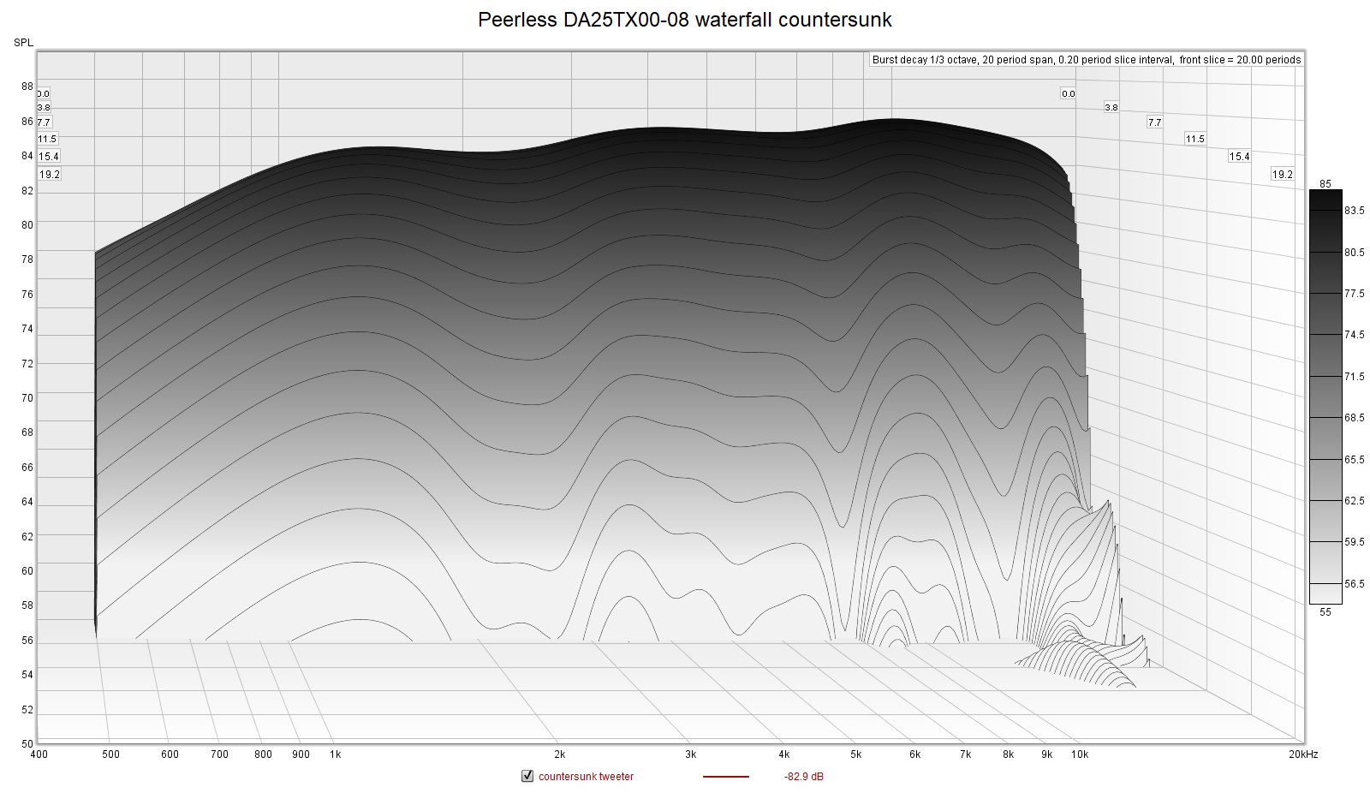Click the 55 bottom value of color scale
The image size is (1370, 793).
point(1325,612)
